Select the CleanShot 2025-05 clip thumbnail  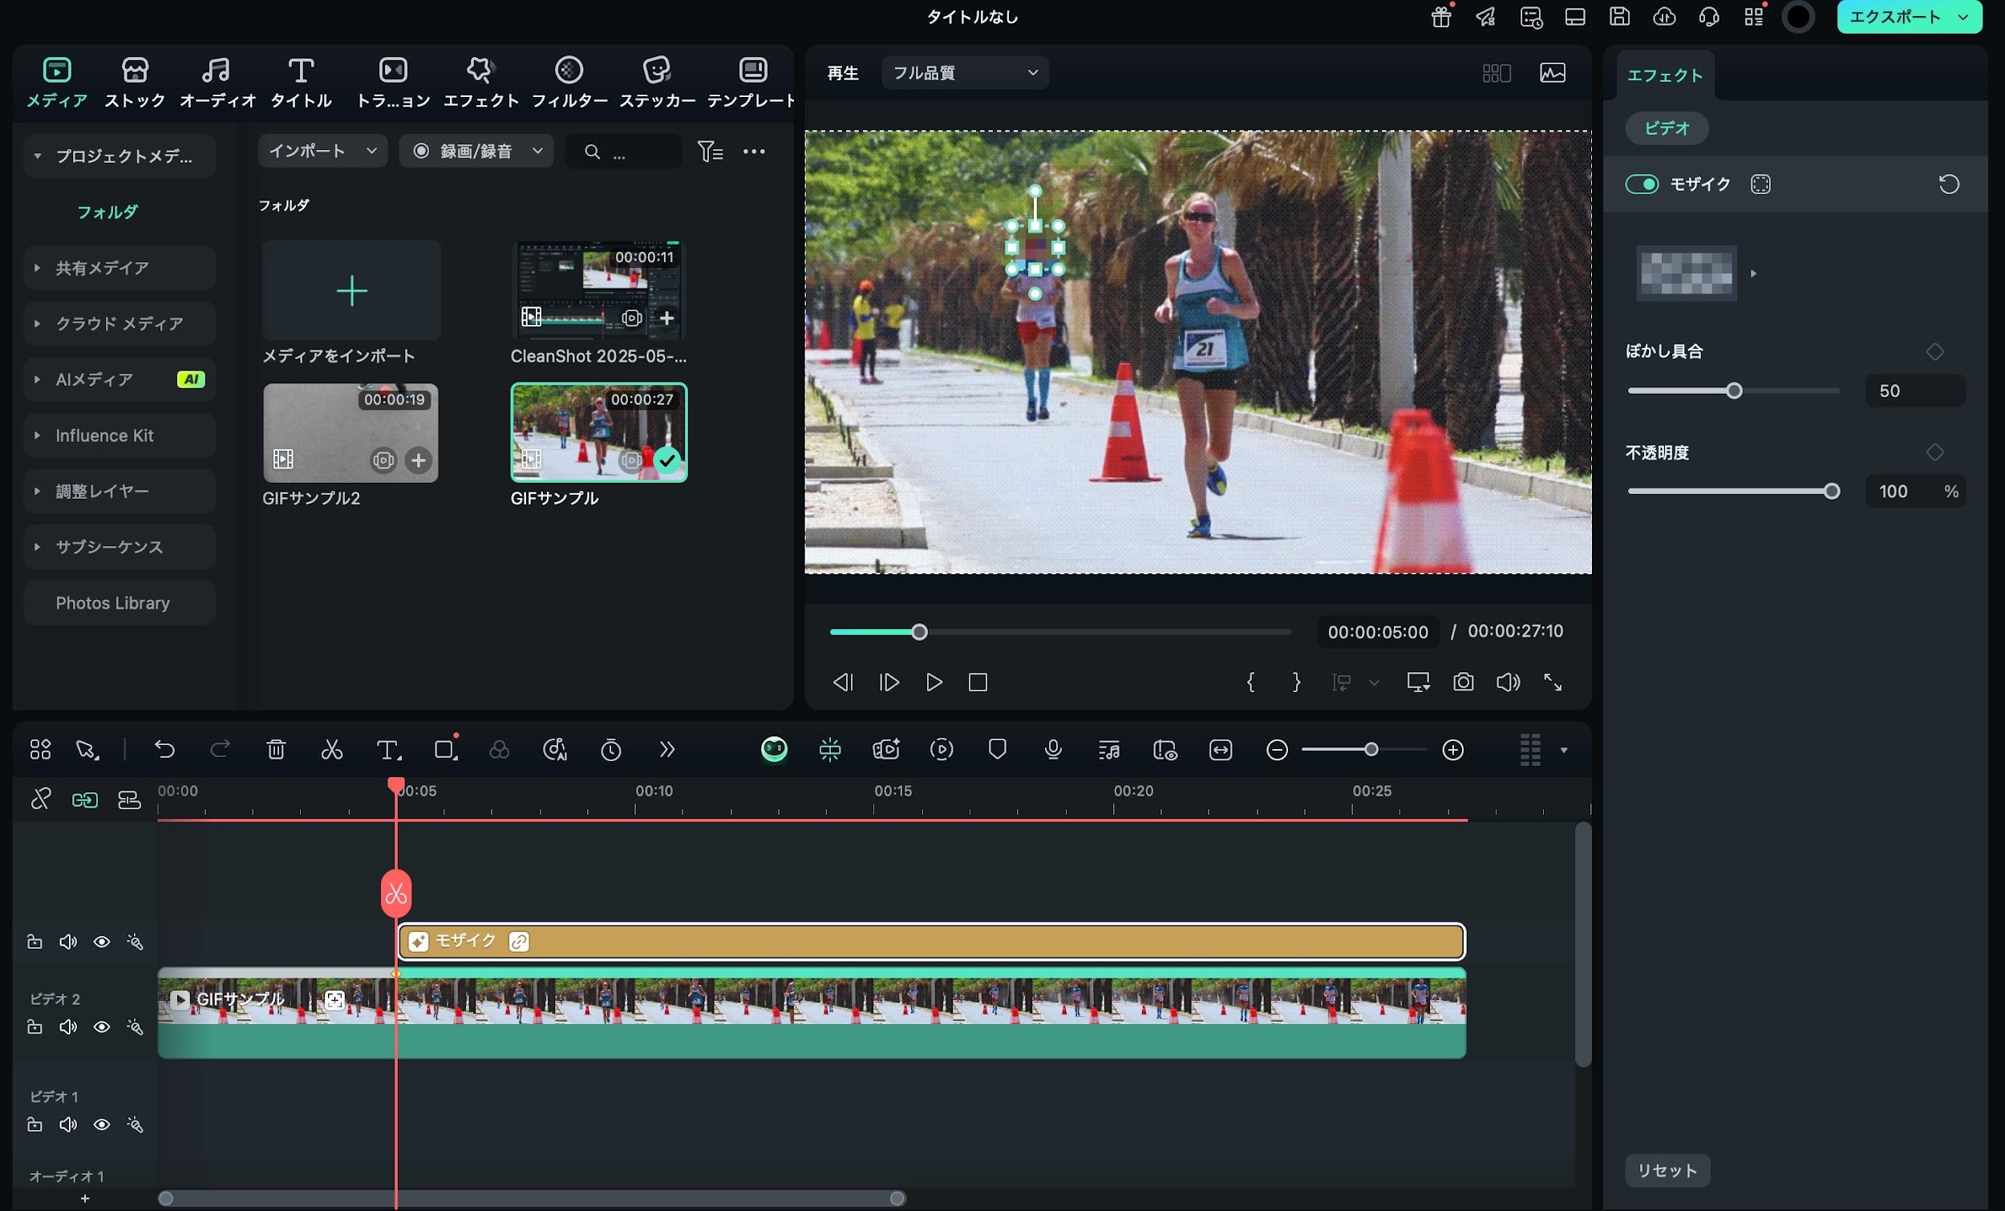(x=599, y=290)
